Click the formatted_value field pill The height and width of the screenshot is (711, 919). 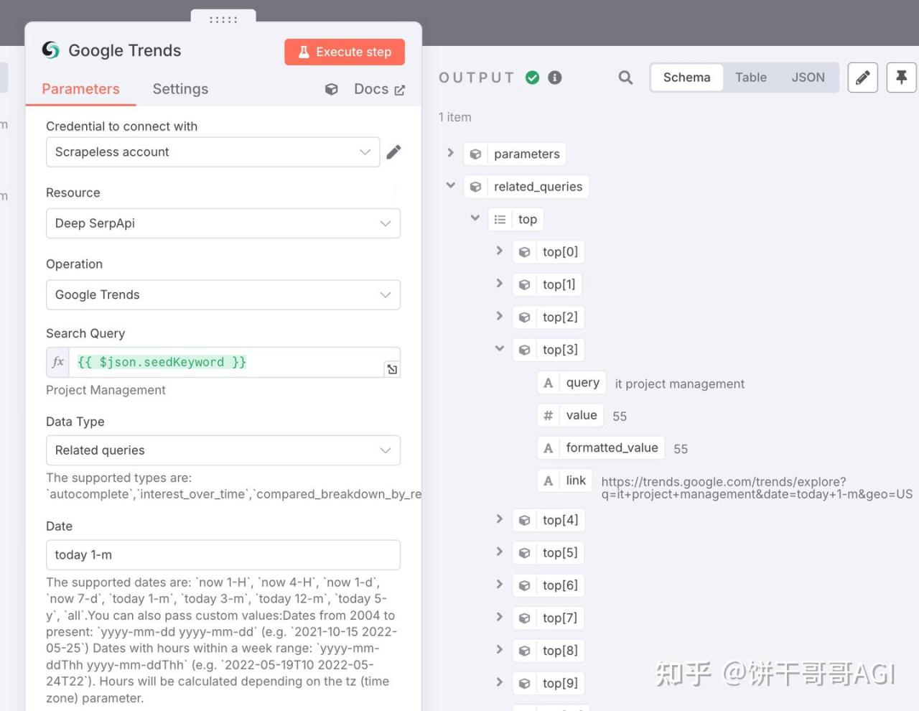click(x=601, y=448)
